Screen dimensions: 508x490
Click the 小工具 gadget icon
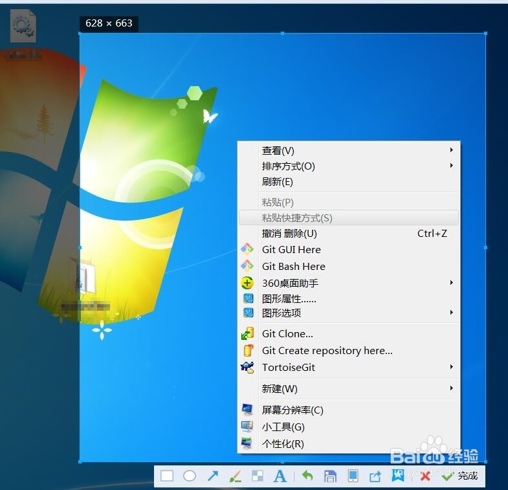coord(247,427)
